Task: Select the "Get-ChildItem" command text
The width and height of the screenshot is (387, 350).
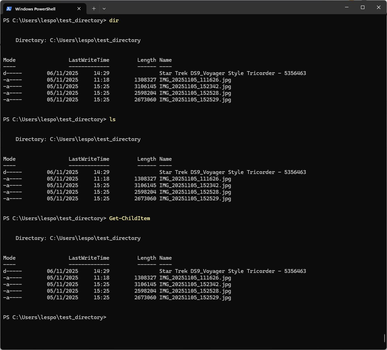Action: (129, 218)
